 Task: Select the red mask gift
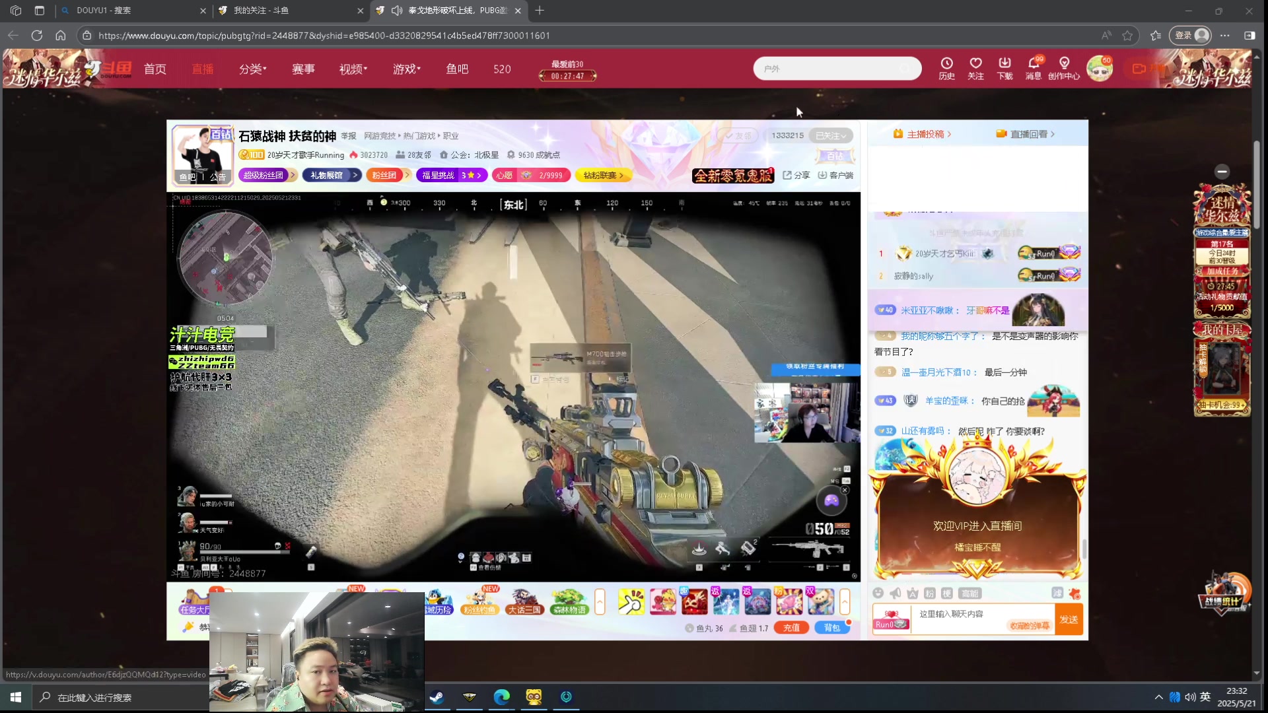(x=694, y=601)
